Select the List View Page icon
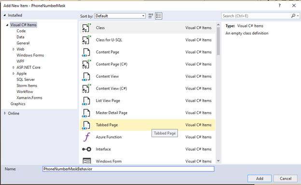Viewport: 301px width, 185px height. (x=86, y=101)
